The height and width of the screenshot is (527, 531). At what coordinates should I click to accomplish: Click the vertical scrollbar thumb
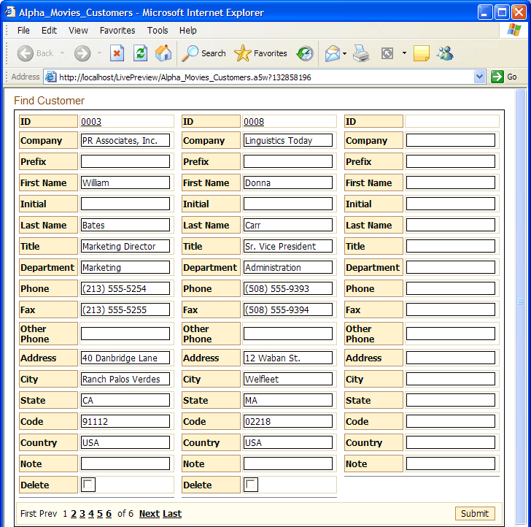pos(521,301)
